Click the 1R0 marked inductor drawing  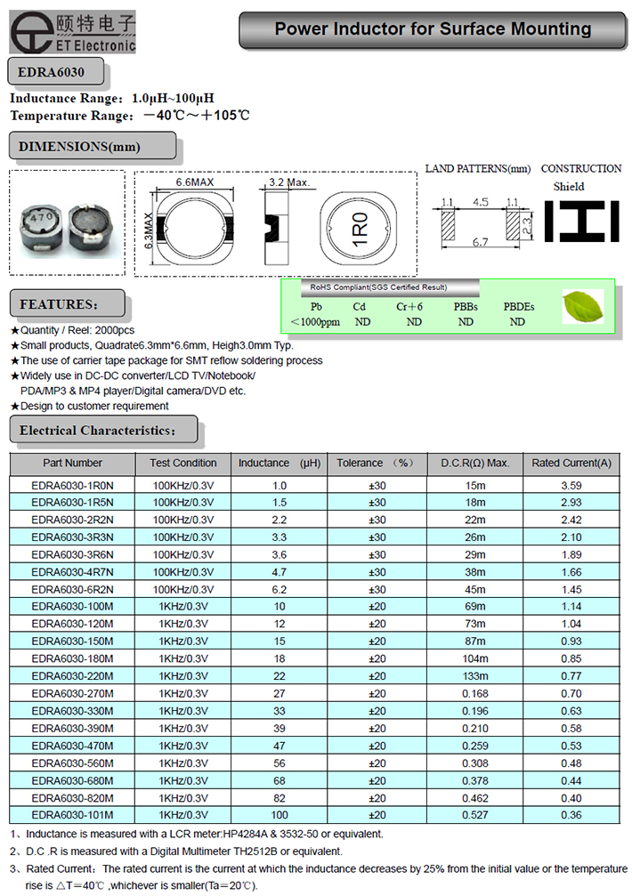tap(359, 230)
